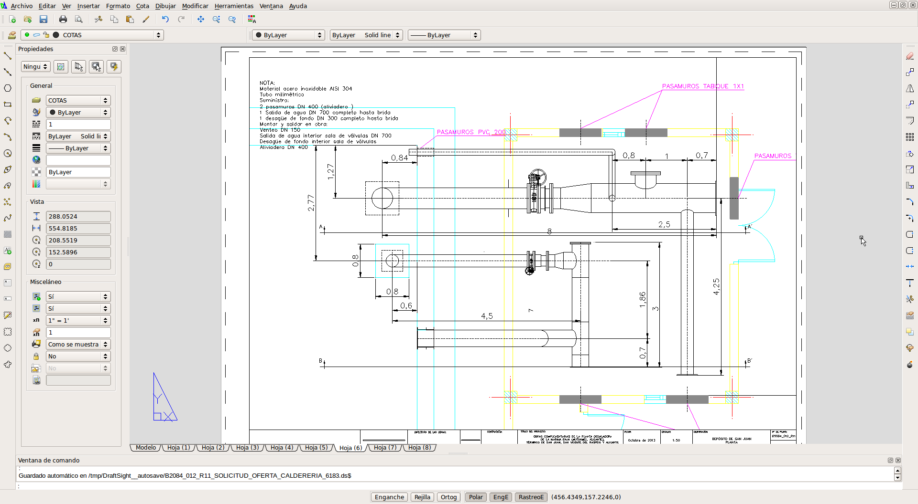
Task: Click the Enganche snap button
Action: click(x=389, y=497)
